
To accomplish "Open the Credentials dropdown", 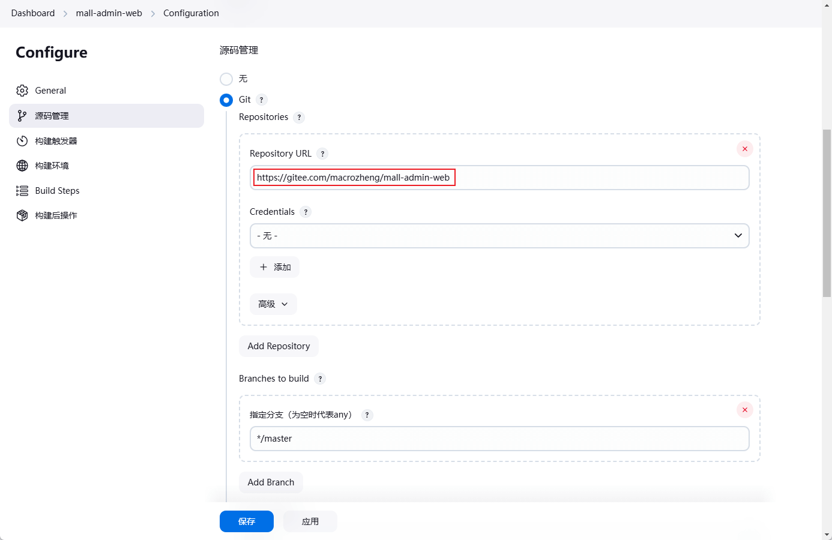I will (x=499, y=236).
